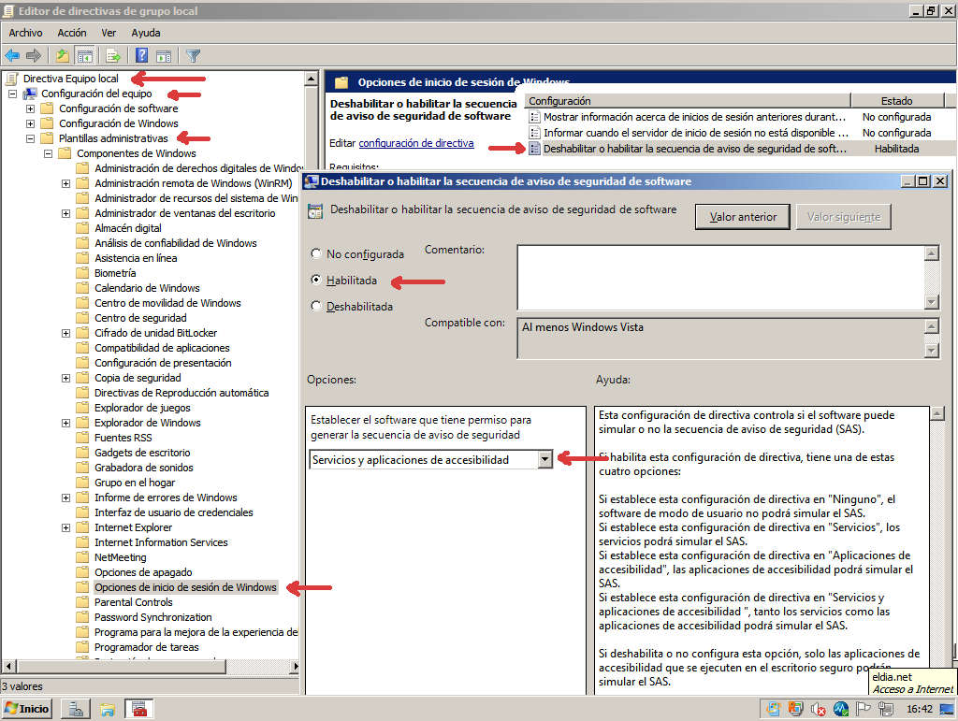Screen dimensions: 958x721
Task: Click the 'configuración de directiva' link
Action: tap(415, 143)
